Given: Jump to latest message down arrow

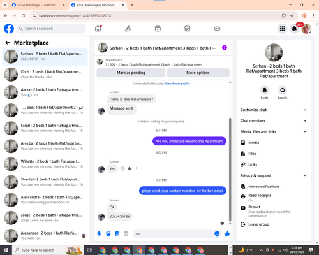Looking at the screenshot, I should tap(230, 223).
